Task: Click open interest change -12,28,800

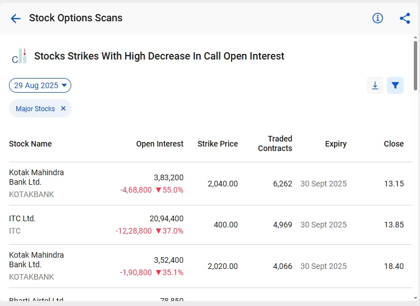Action: 133,231
